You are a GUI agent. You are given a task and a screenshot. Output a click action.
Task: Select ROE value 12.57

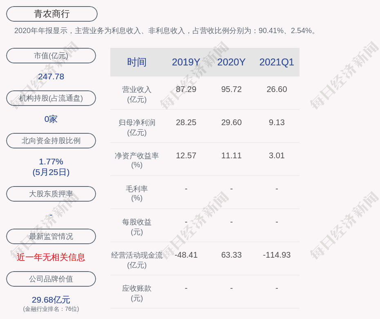tap(186, 155)
